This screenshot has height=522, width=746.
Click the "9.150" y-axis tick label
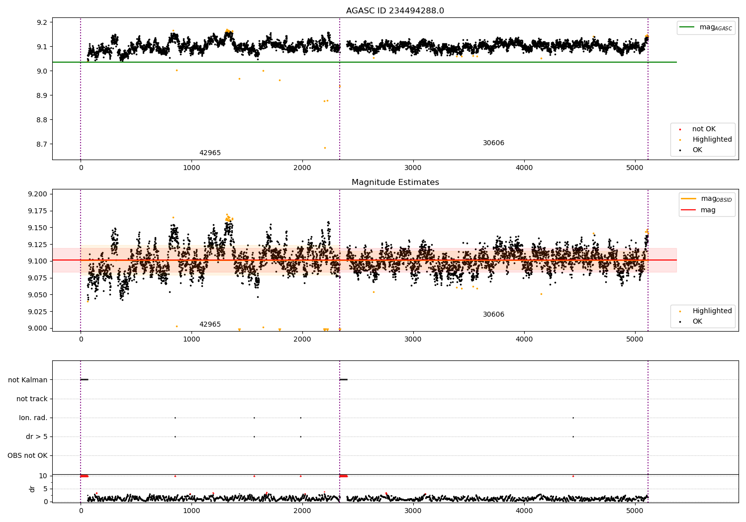[38, 228]
